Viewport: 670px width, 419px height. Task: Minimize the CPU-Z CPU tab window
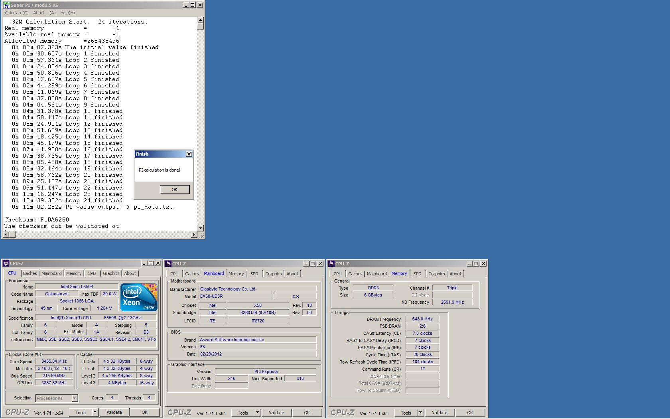144,263
